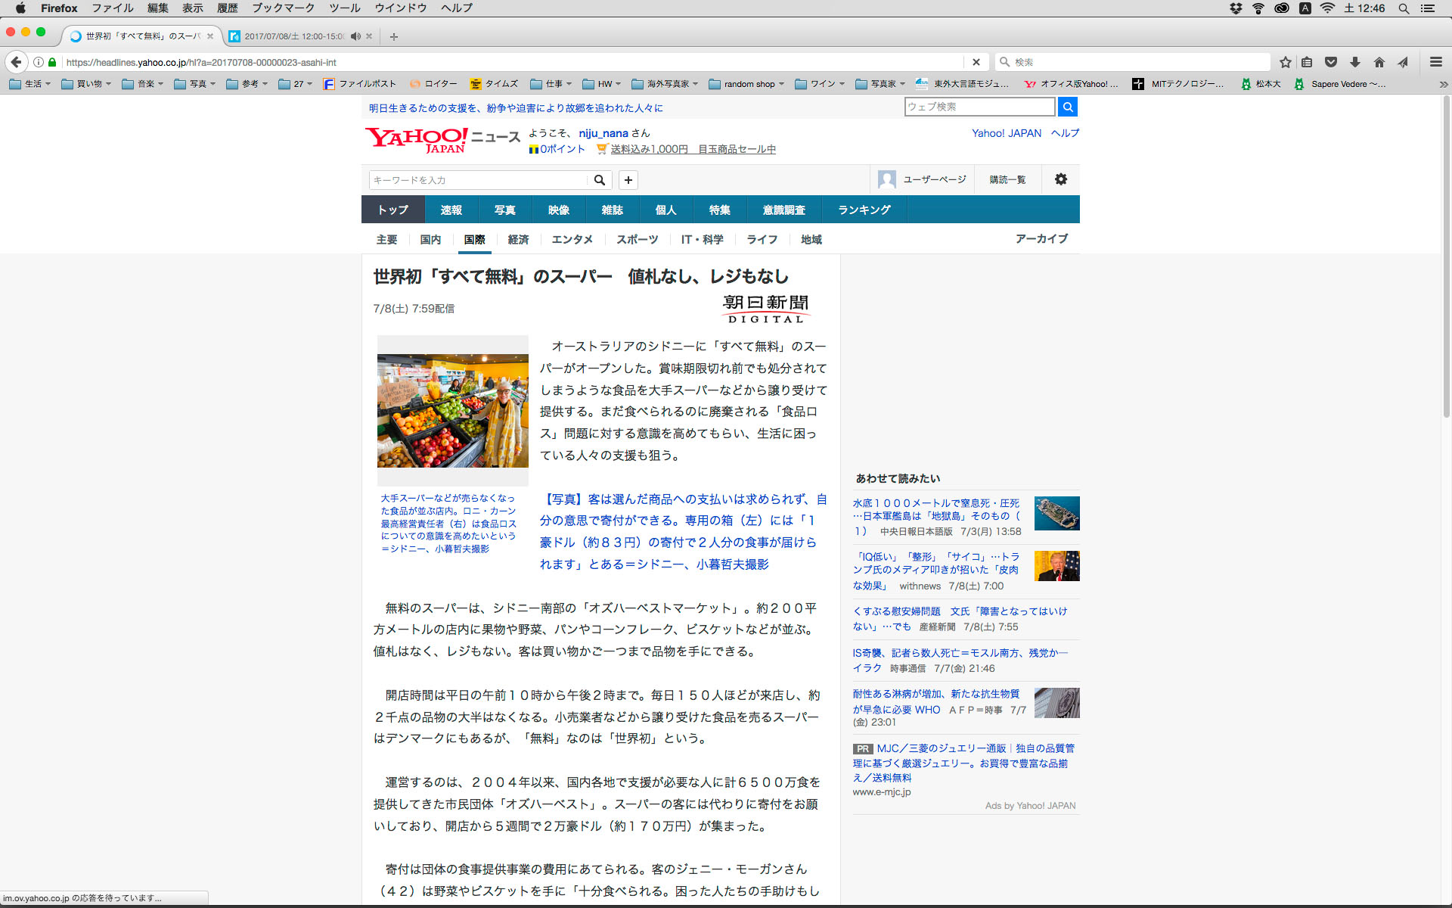1452x908 pixels.
Task: Open the Firefox hamburger menu
Action: point(1435,62)
